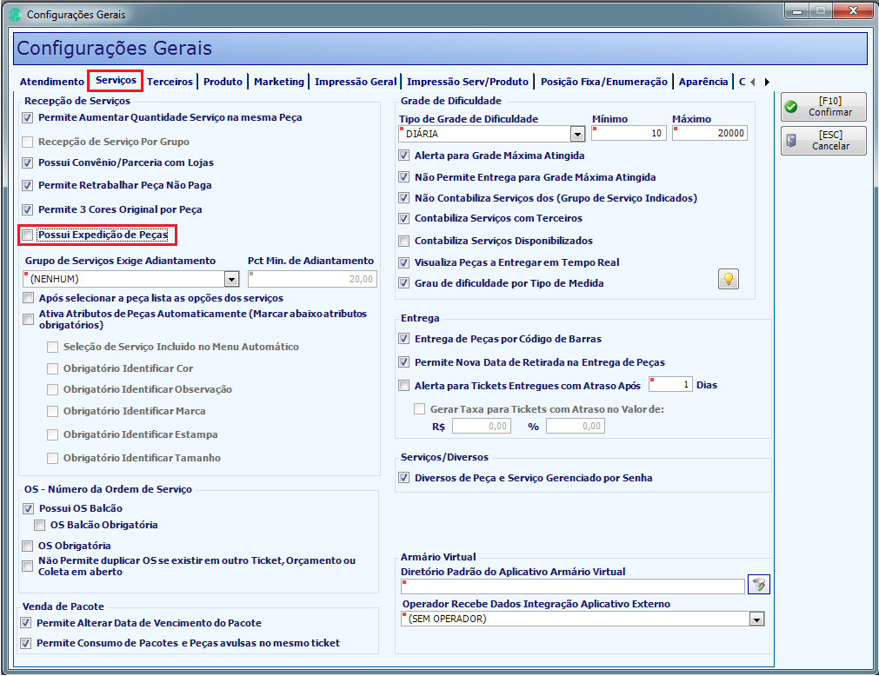Toggle Contabiliza Serviços Disponibilizados checkbox

[403, 242]
